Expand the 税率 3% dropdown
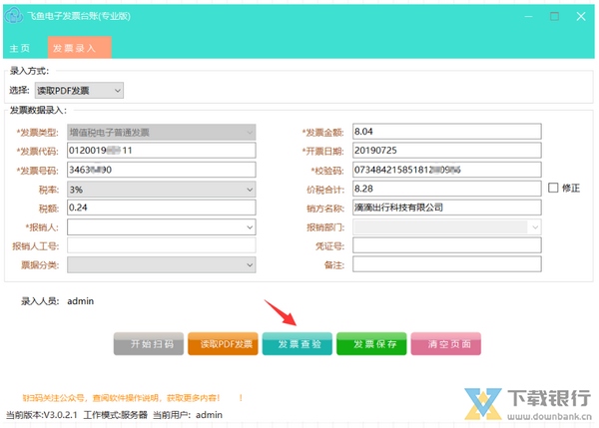 (161, 190)
